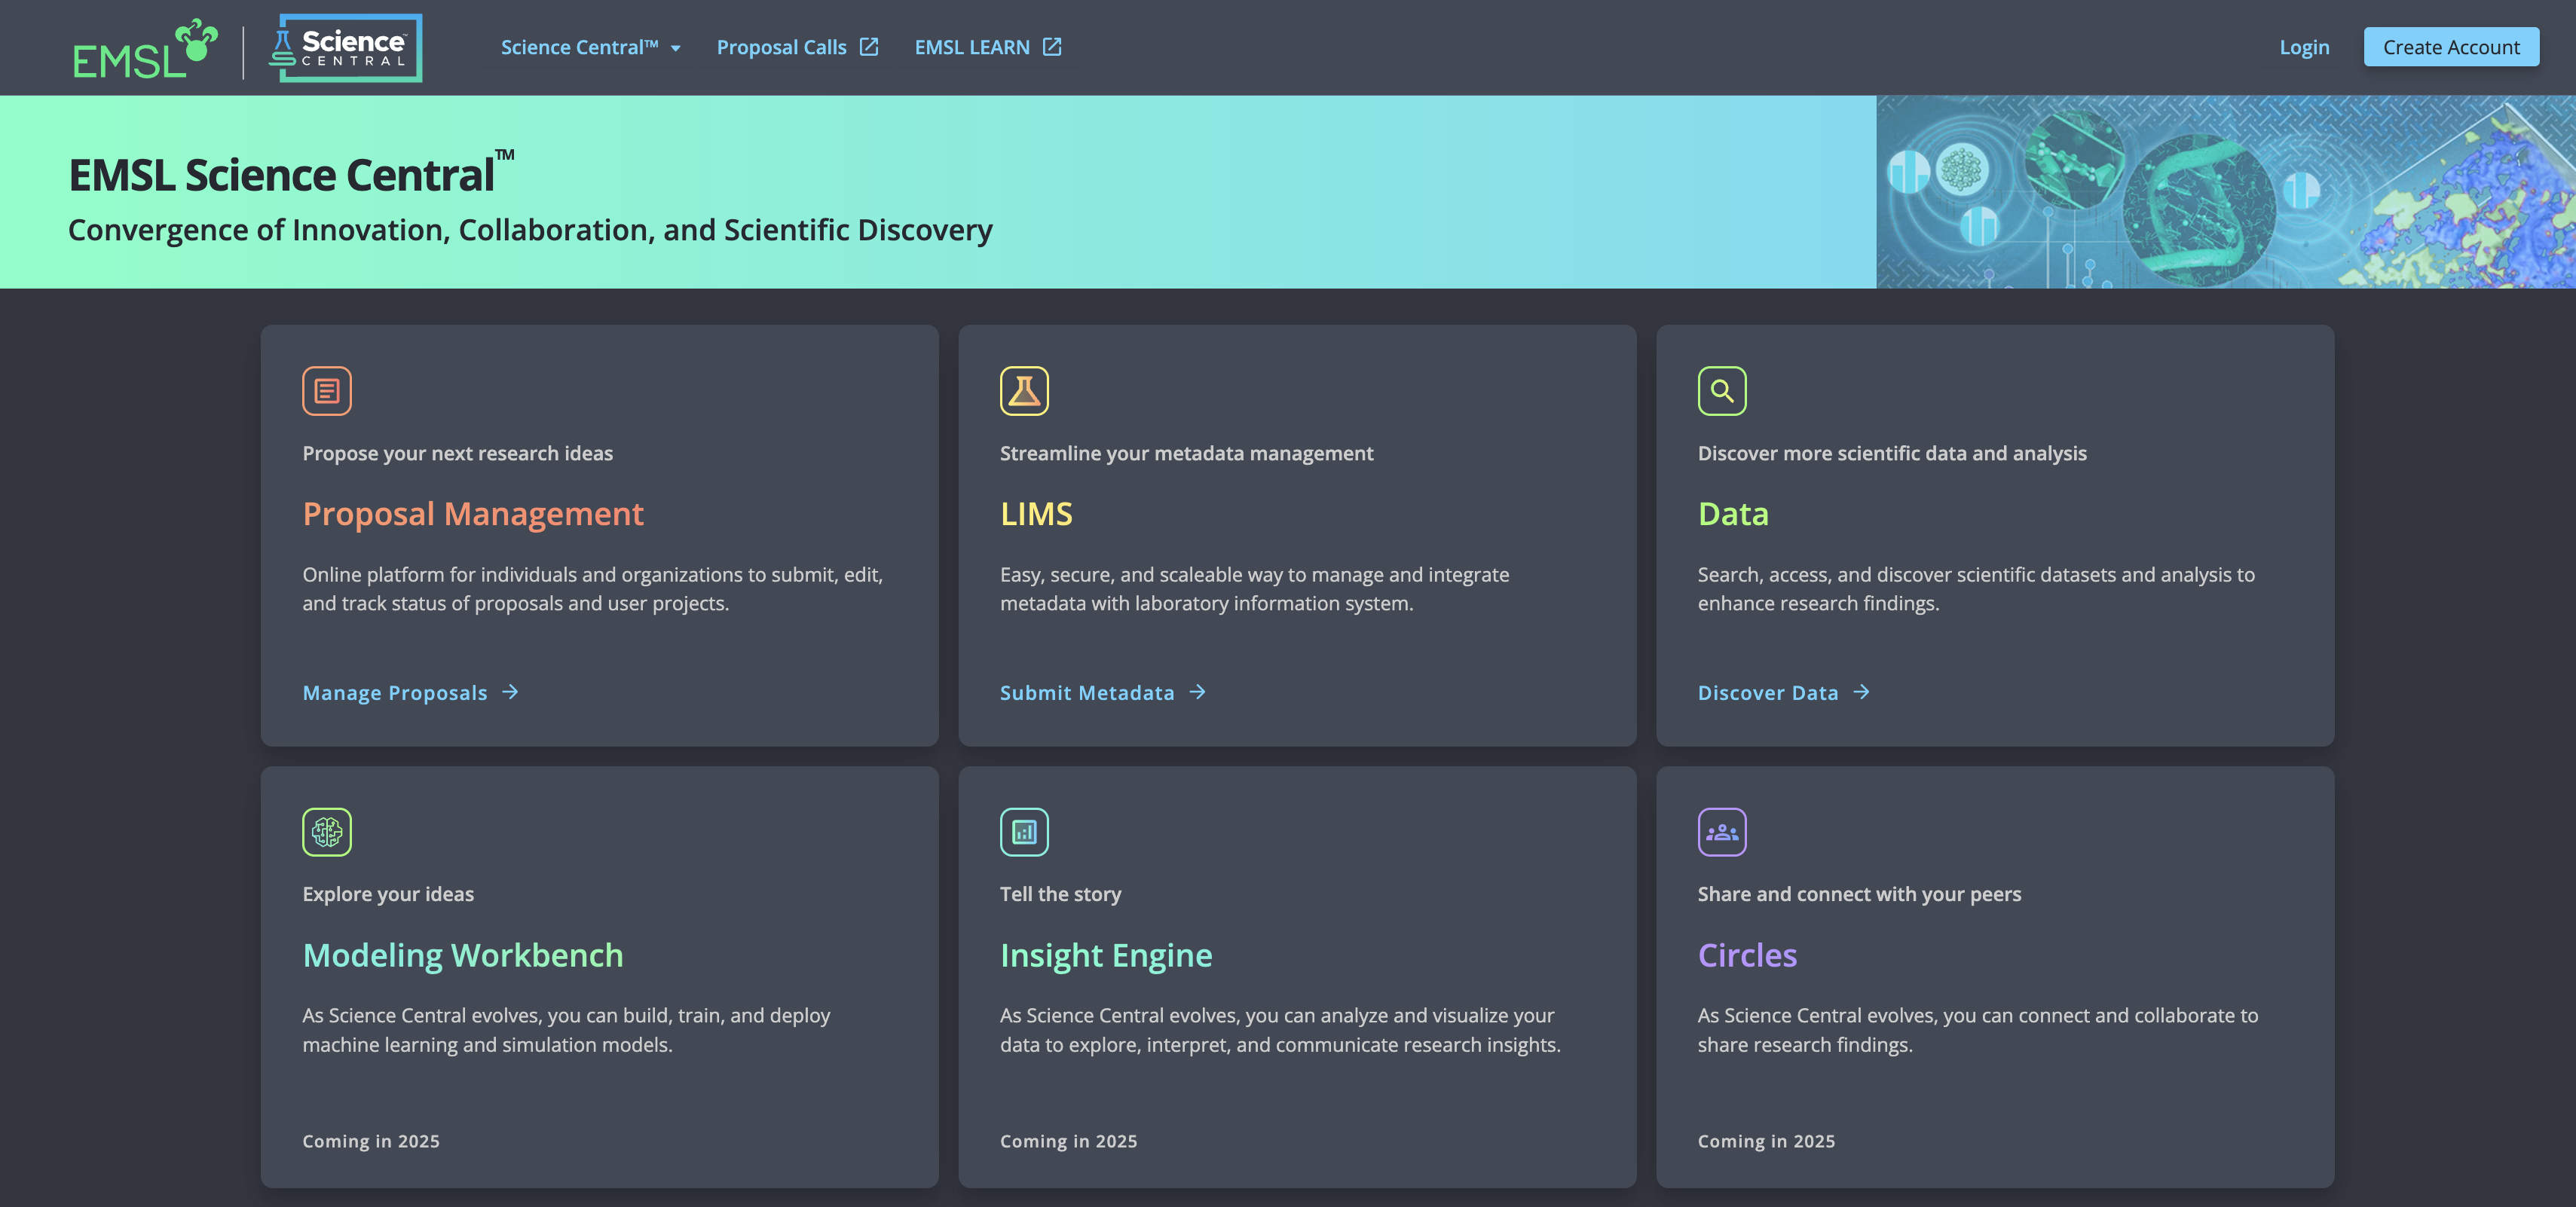Click the external link icon beside Proposal Calls

(869, 47)
